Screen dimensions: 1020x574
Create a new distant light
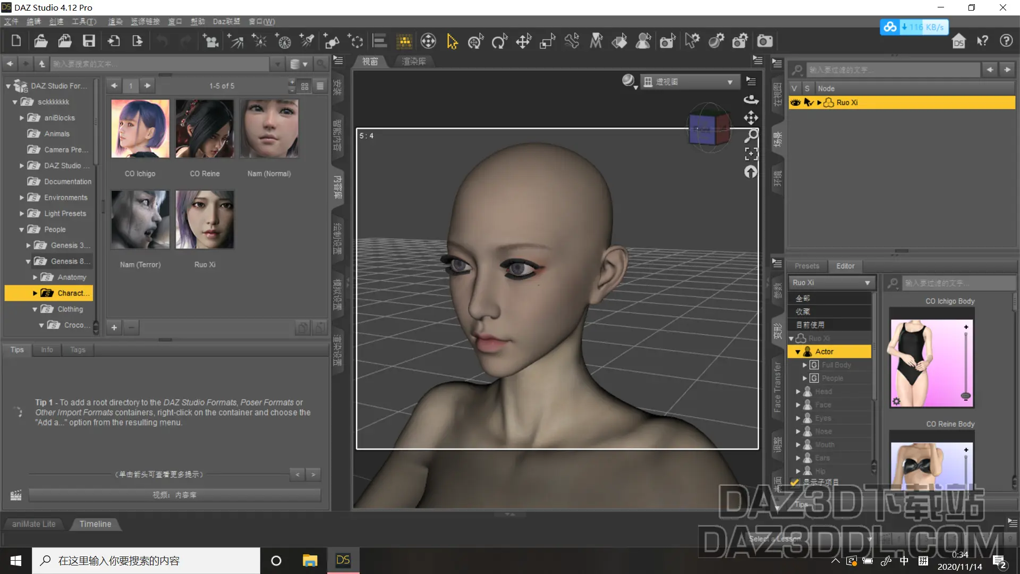point(235,41)
